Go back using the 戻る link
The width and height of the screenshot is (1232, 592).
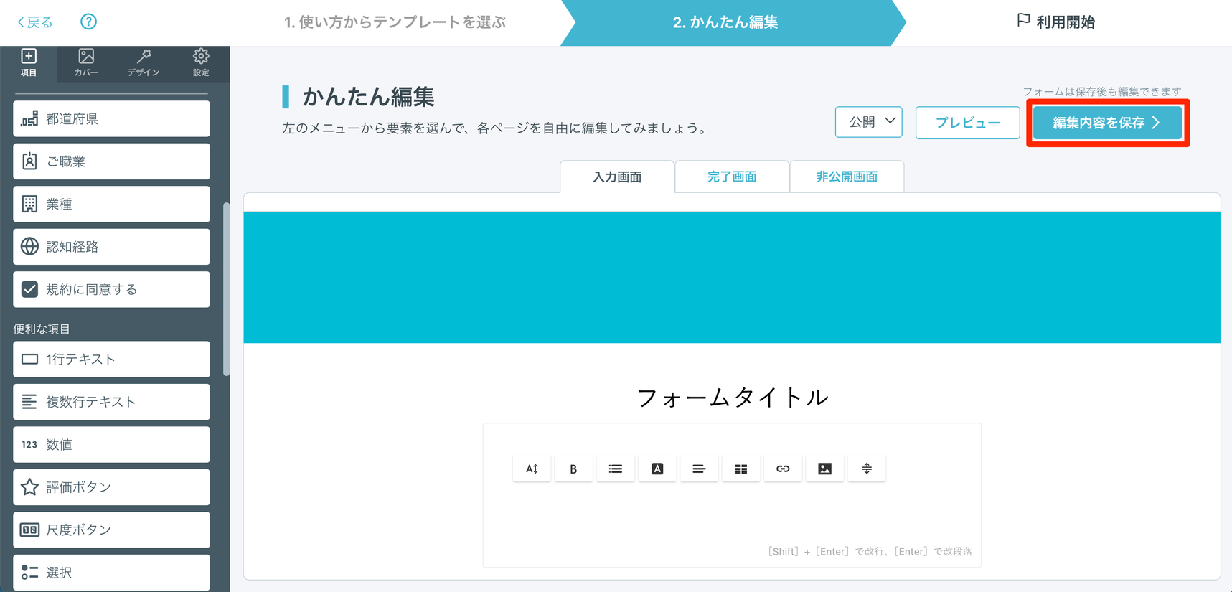pyautogui.click(x=35, y=22)
